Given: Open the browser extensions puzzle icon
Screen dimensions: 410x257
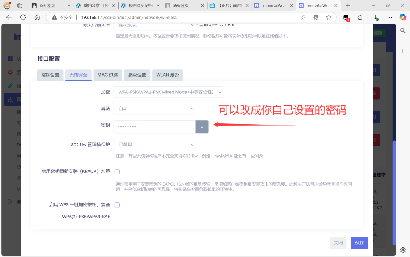Looking at the screenshot, I should point(360,18).
